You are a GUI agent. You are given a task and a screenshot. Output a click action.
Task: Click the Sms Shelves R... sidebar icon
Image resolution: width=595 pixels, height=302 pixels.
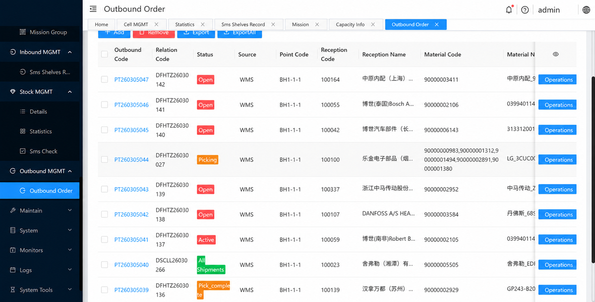click(22, 72)
